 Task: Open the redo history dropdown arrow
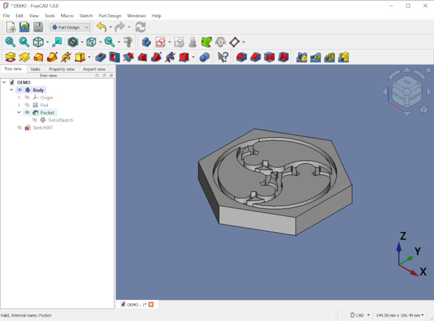[x=129, y=27]
